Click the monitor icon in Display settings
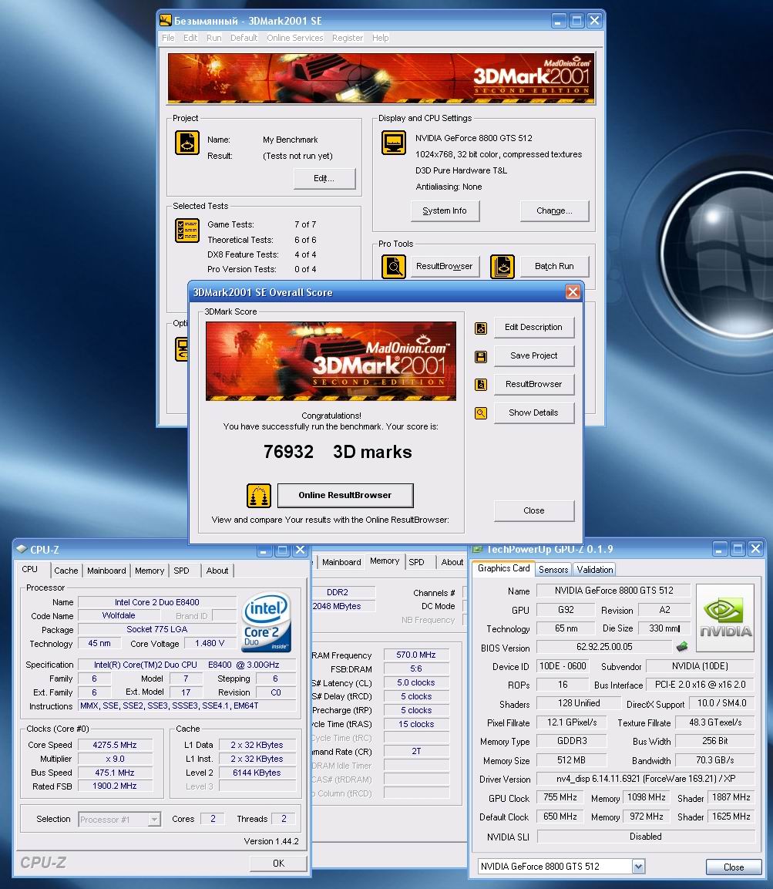773x889 pixels. [394, 143]
